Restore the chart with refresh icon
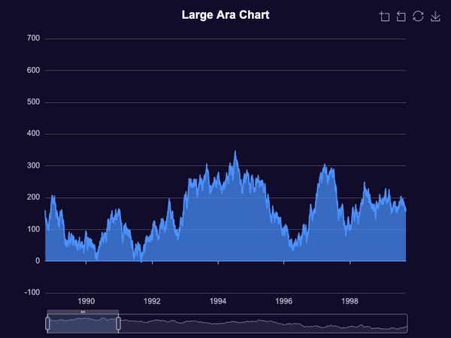 [x=418, y=16]
